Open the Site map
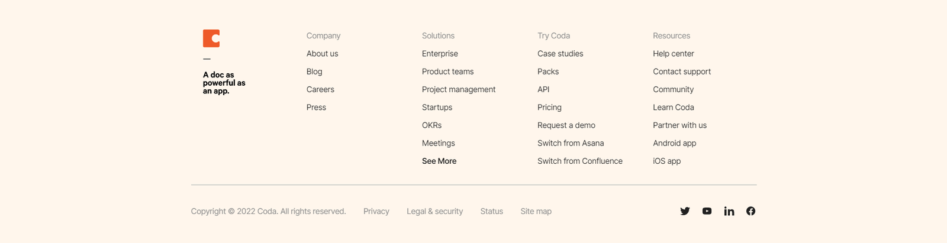 coord(536,211)
